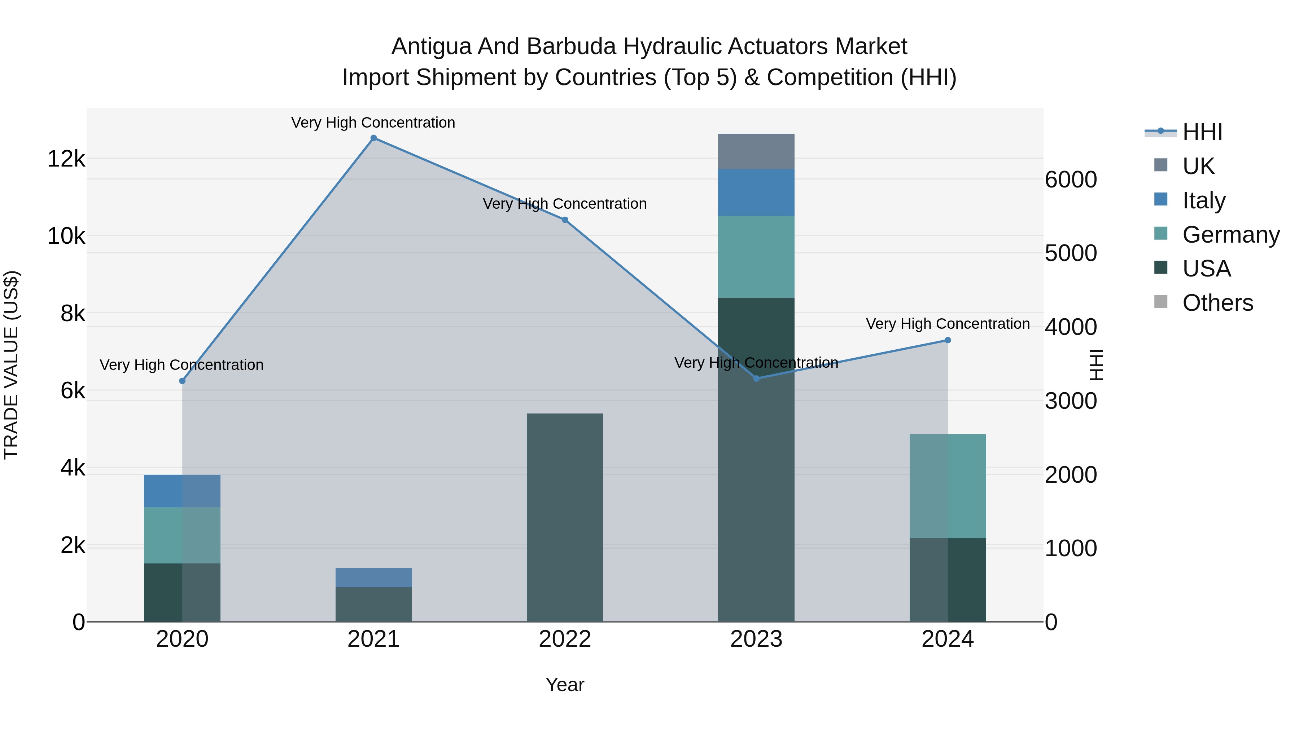
Task: Click the USA color swatch in legend
Action: click(x=1161, y=267)
